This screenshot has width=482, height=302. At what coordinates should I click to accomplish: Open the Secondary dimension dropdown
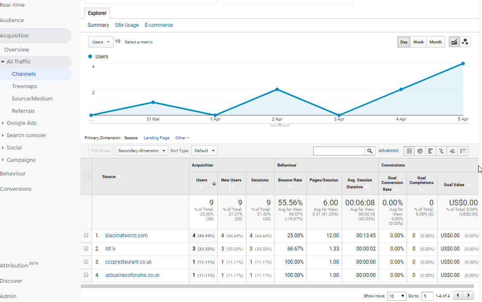coord(141,151)
